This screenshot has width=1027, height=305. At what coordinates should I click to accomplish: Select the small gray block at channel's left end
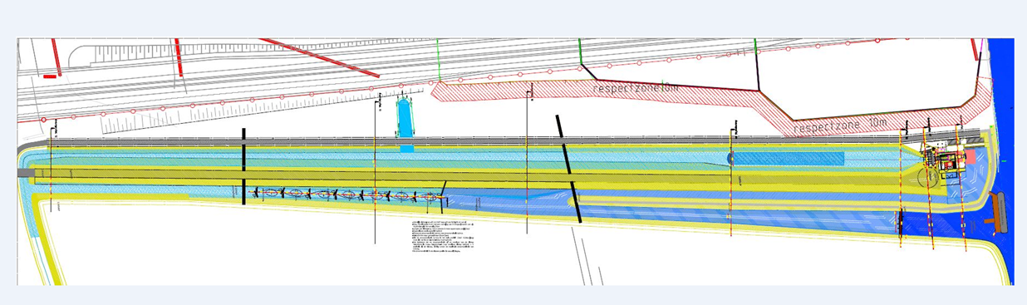(26, 173)
